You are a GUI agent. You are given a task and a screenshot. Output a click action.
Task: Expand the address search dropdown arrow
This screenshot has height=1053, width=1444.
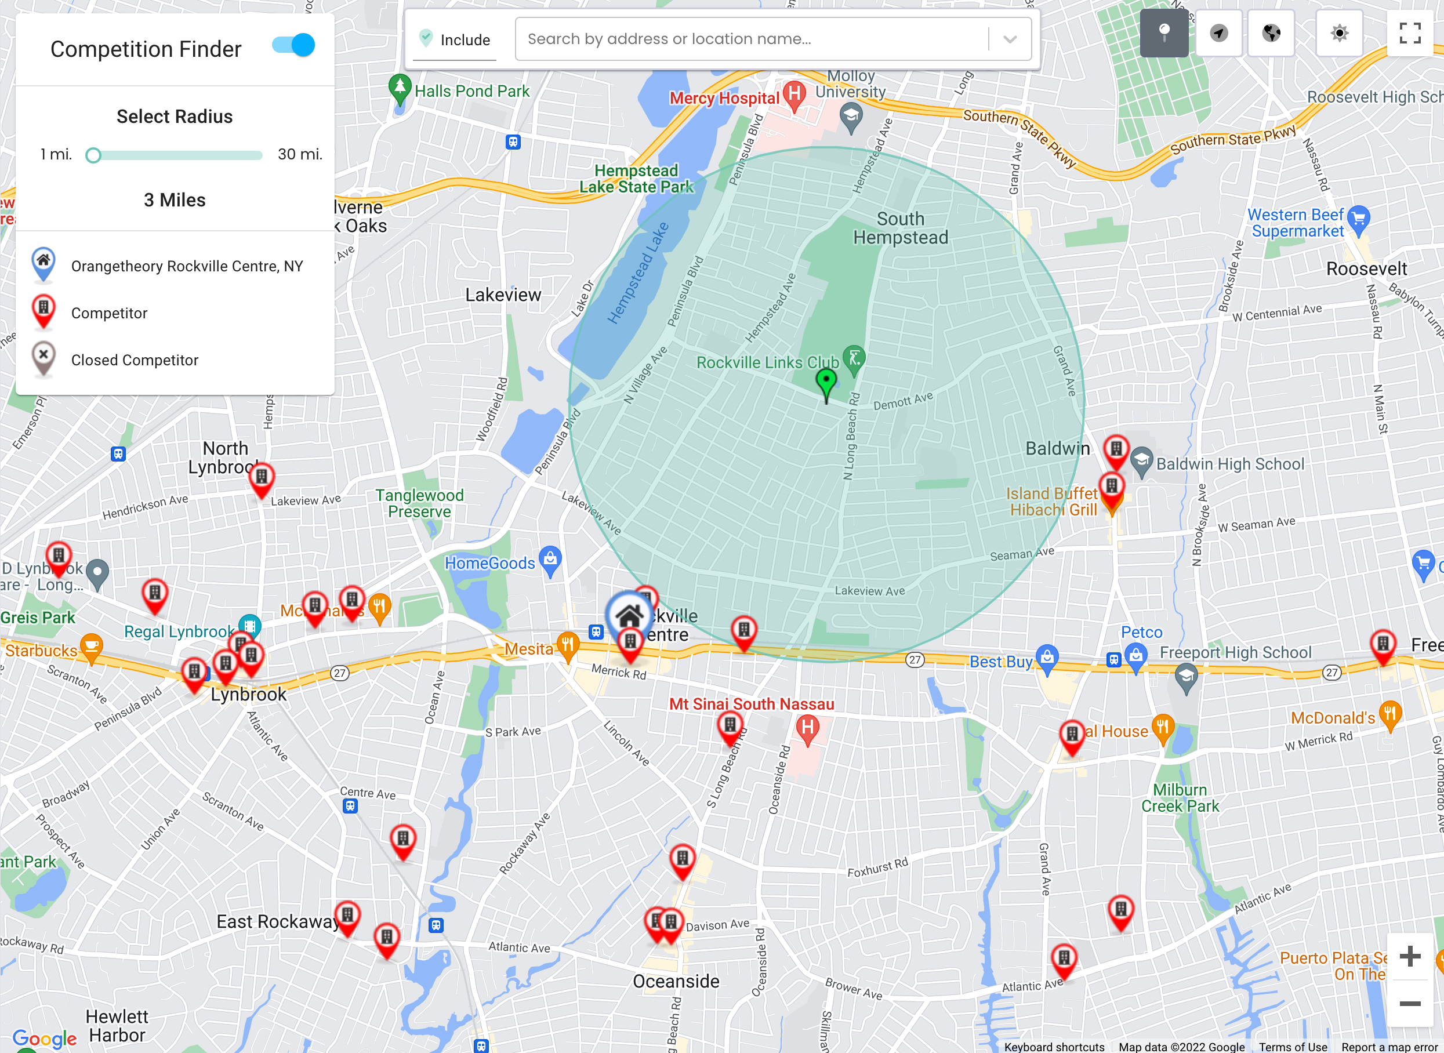pos(1010,39)
